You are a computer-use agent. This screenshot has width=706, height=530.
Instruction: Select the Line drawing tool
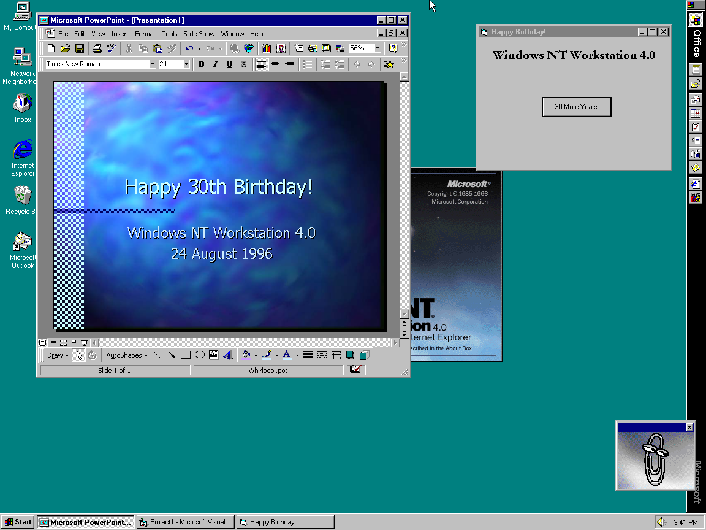[x=157, y=355]
